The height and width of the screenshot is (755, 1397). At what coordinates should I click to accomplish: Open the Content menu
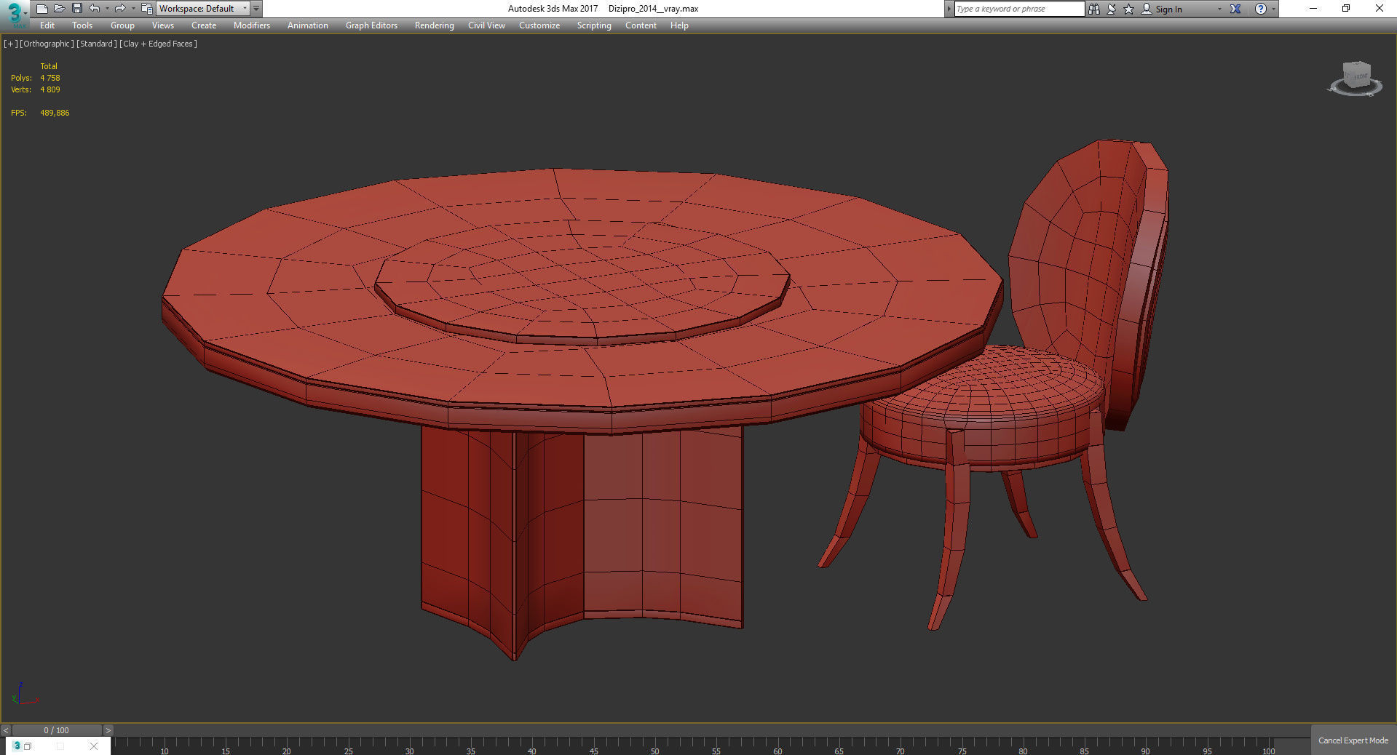point(641,25)
